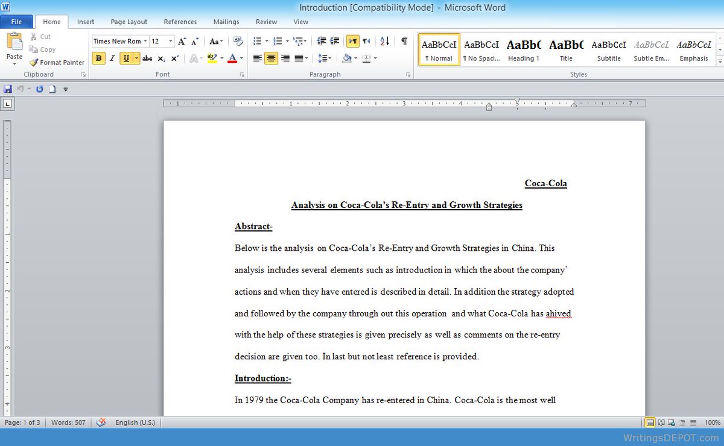
Task: Apply the Heading 1 style
Action: click(x=524, y=49)
